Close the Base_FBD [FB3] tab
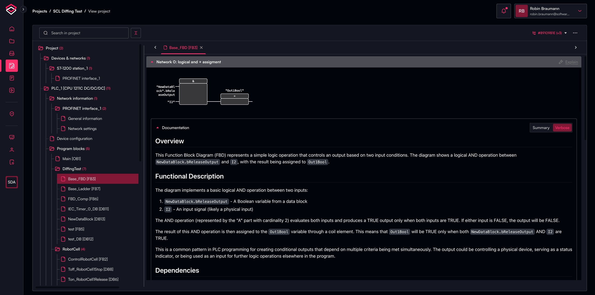This screenshot has height=295, width=595. click(x=201, y=48)
